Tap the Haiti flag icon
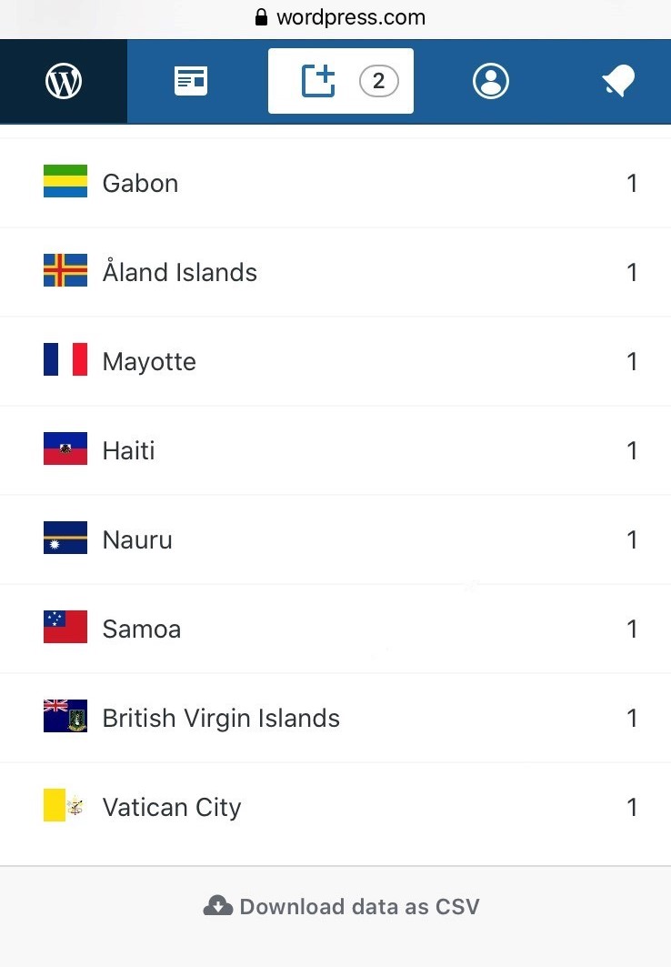The width and height of the screenshot is (671, 967). (x=65, y=449)
